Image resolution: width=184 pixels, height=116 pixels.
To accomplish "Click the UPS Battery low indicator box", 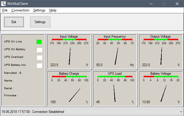I will (x=39, y=65).
